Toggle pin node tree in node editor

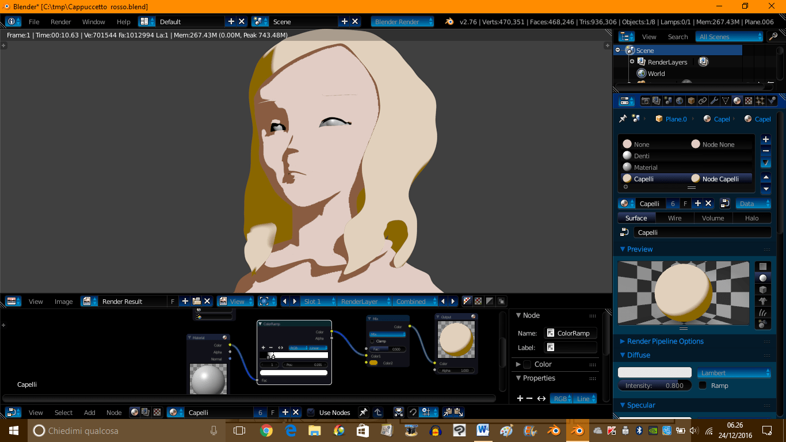click(x=363, y=412)
